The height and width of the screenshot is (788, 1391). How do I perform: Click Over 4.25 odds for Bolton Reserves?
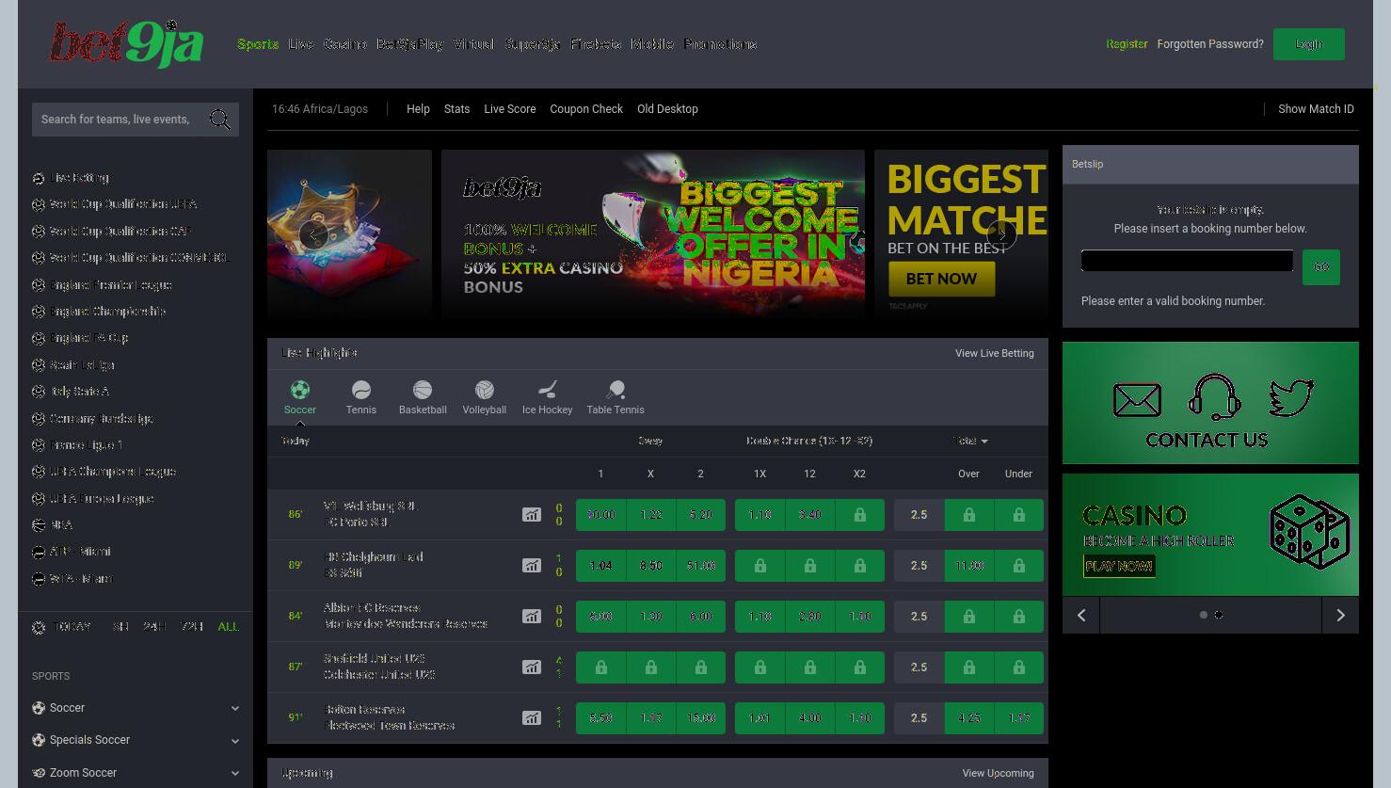point(968,718)
